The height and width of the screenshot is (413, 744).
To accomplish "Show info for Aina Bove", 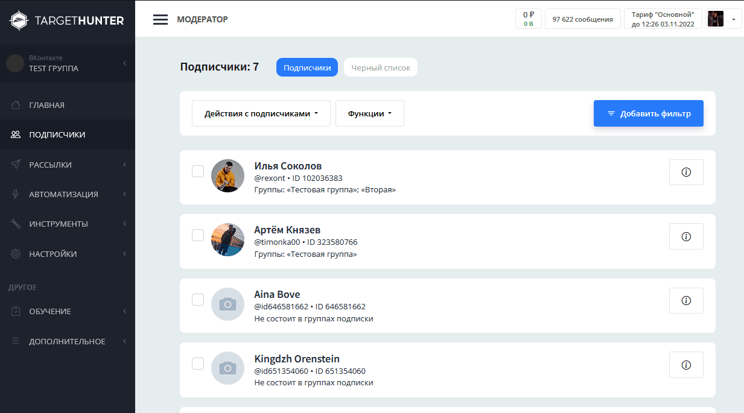I will click(686, 300).
